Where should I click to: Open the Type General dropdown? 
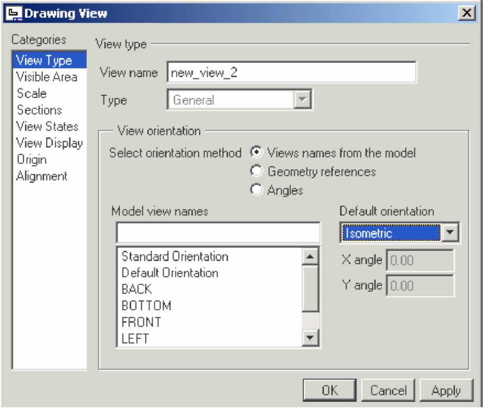239,99
